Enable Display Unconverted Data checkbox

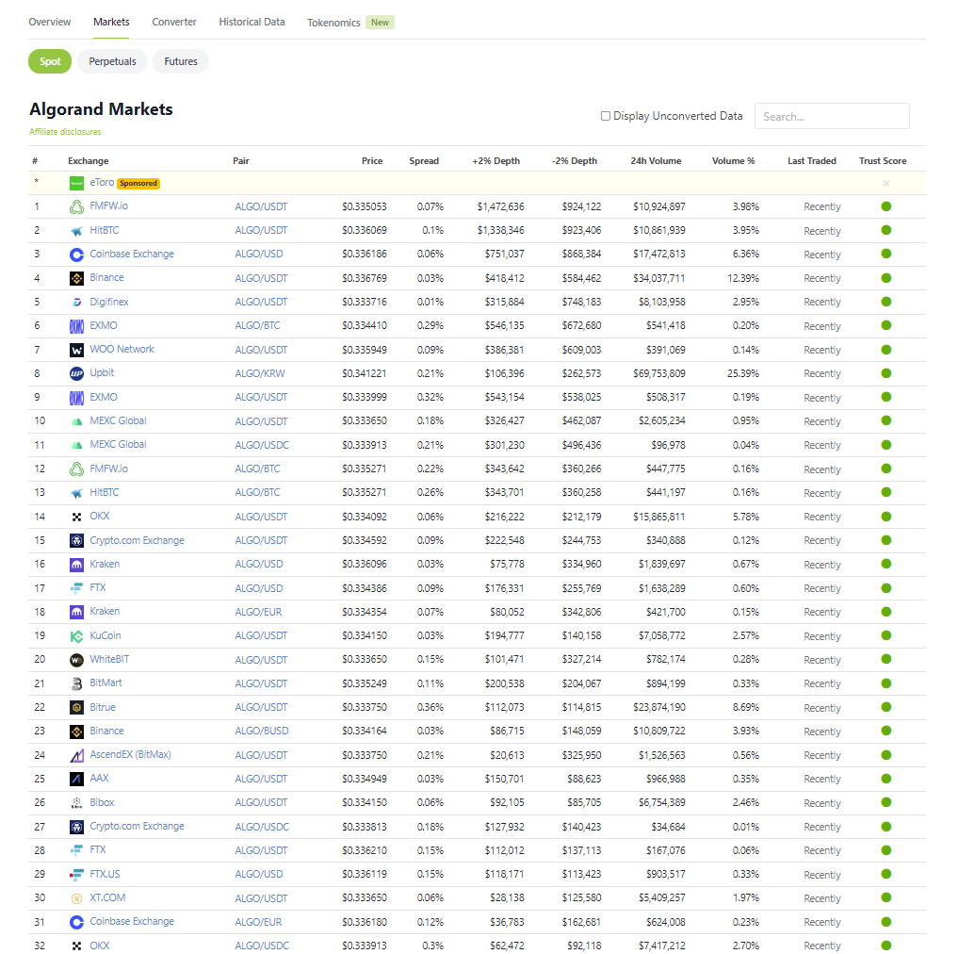coord(606,116)
